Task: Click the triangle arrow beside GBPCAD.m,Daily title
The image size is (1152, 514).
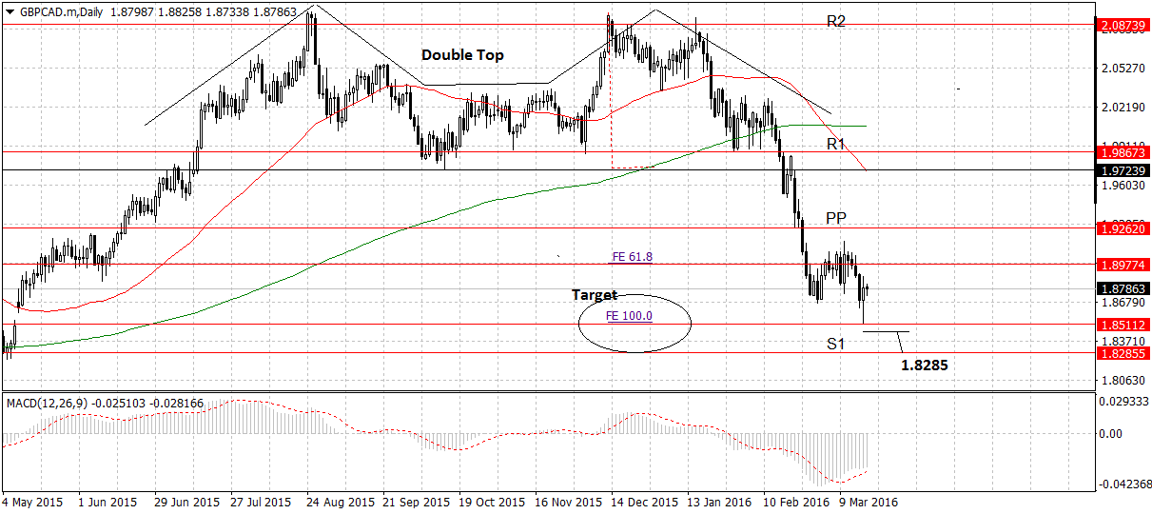Action: tap(10, 10)
